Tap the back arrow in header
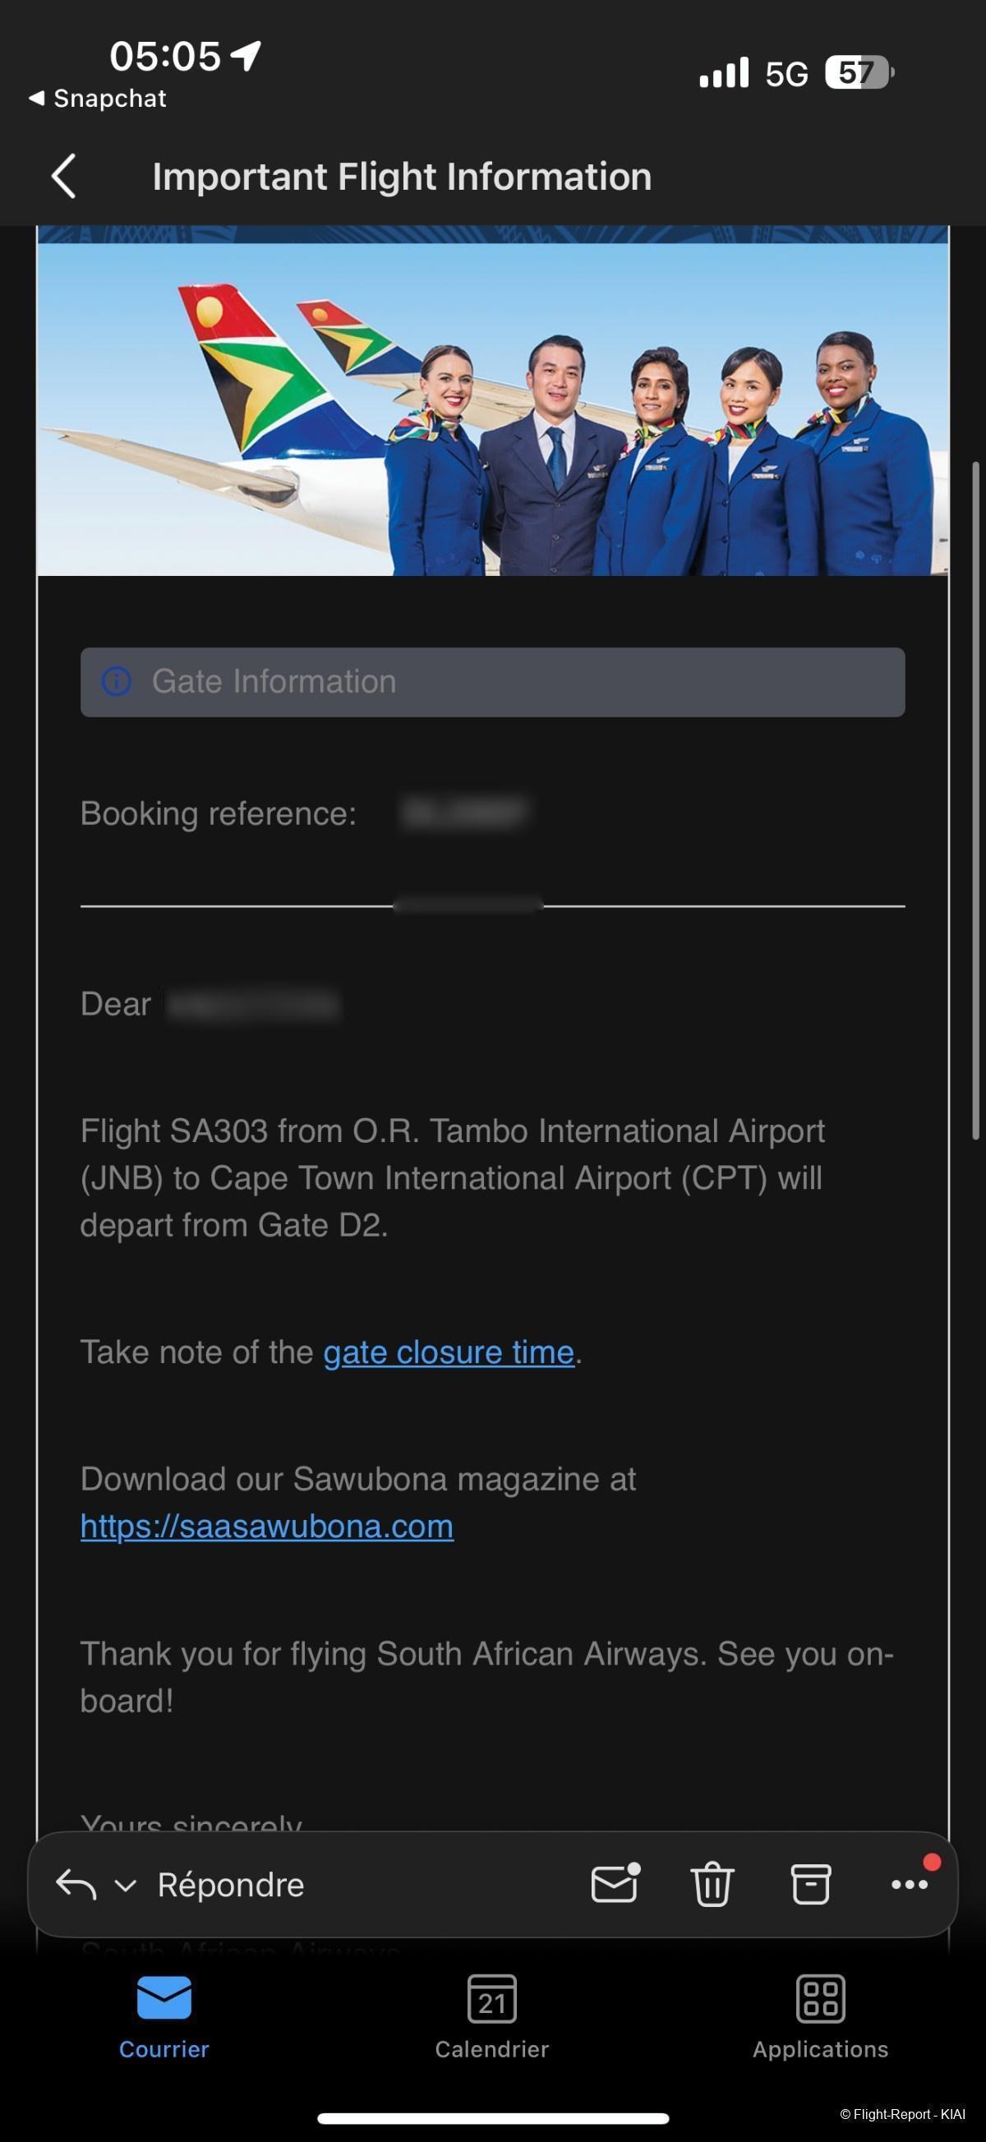986x2142 pixels. 64,177
